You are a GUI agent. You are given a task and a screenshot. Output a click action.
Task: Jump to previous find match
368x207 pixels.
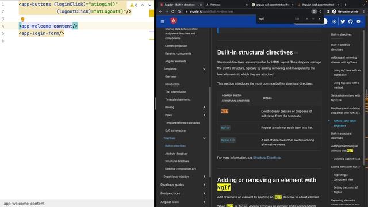[306, 19]
